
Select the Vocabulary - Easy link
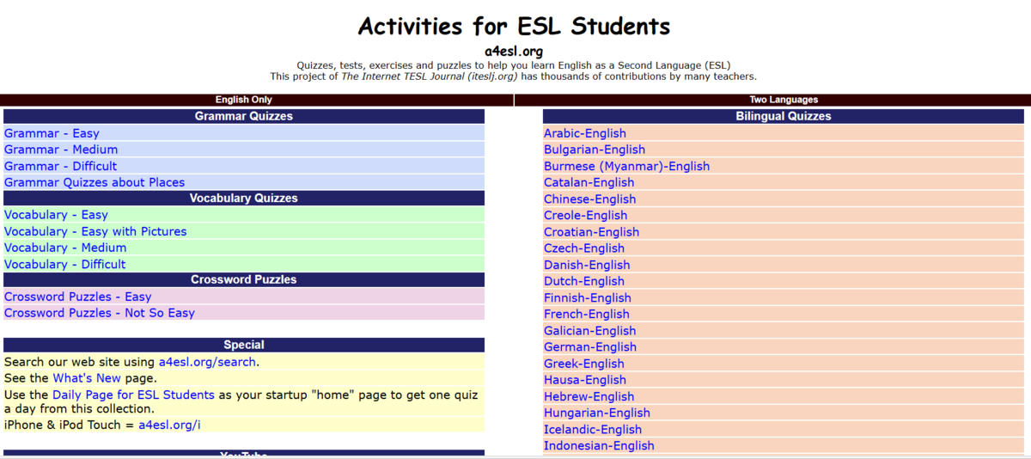click(56, 215)
